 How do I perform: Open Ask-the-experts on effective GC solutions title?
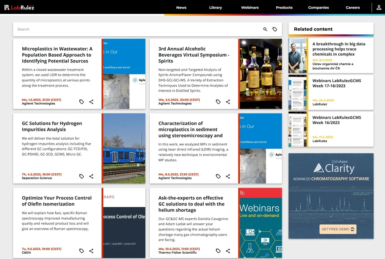[191, 204]
